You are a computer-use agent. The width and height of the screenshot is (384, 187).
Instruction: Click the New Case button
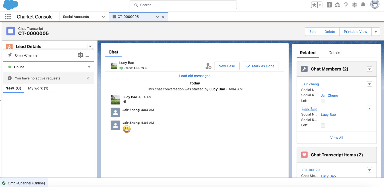point(227,66)
